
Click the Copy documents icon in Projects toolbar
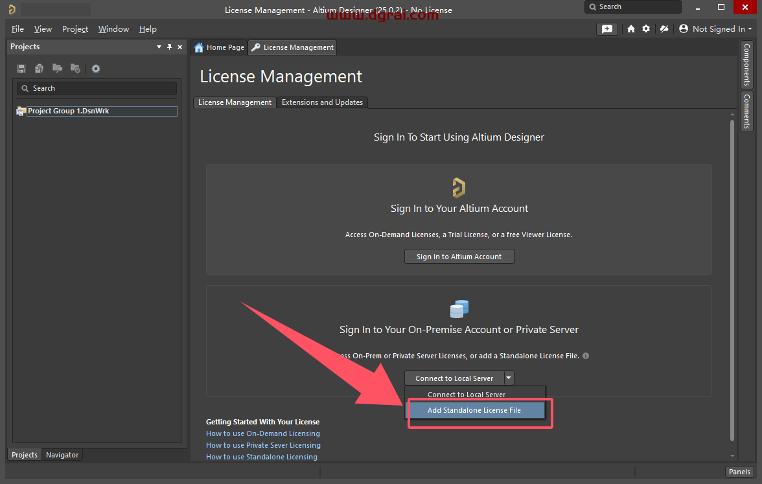[40, 69]
